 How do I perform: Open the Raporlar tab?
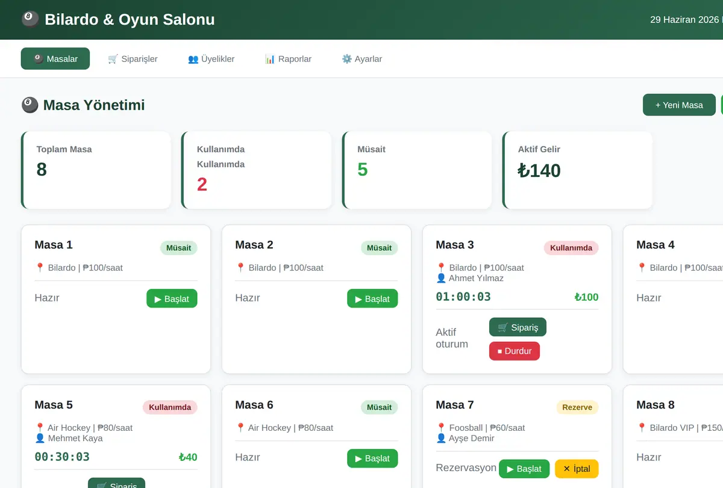pos(288,59)
